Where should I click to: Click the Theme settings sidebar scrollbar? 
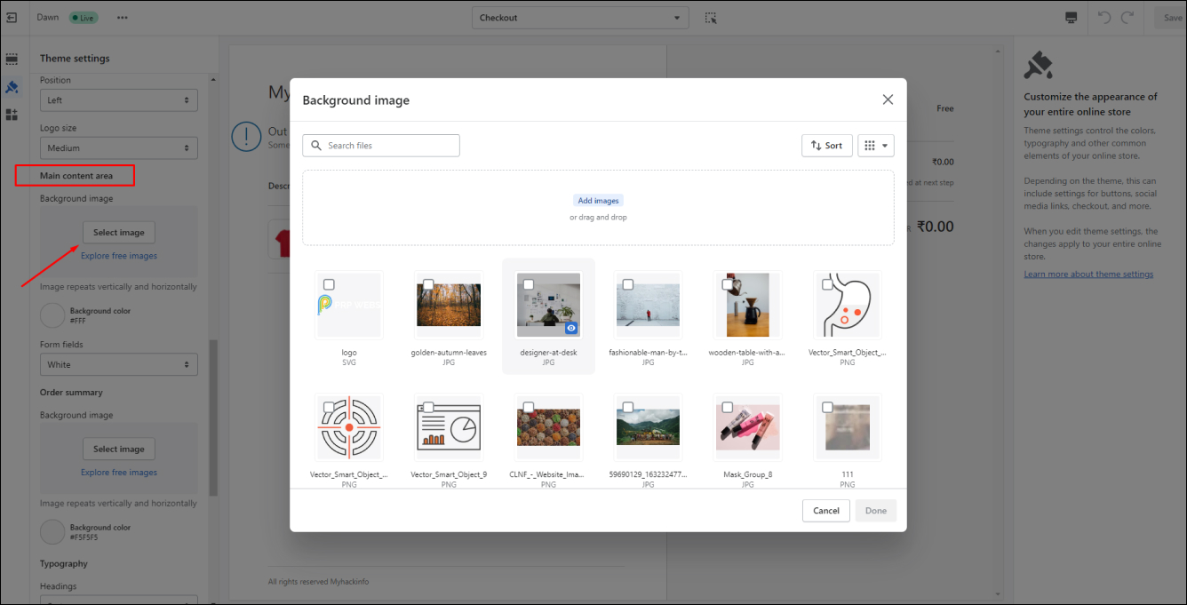213,418
